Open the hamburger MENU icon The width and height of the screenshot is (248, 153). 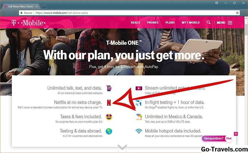pyautogui.click(x=230, y=23)
